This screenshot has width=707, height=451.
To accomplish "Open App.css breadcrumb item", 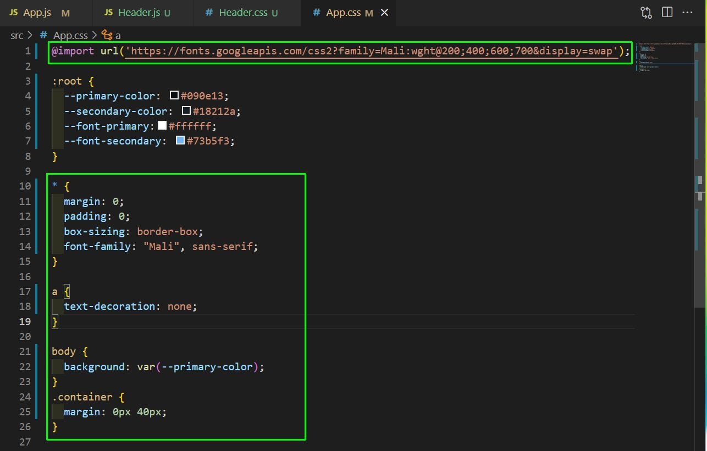I will tap(70, 35).
